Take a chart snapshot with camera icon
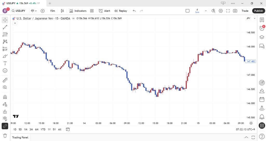The image size is (266, 141). 235,11
